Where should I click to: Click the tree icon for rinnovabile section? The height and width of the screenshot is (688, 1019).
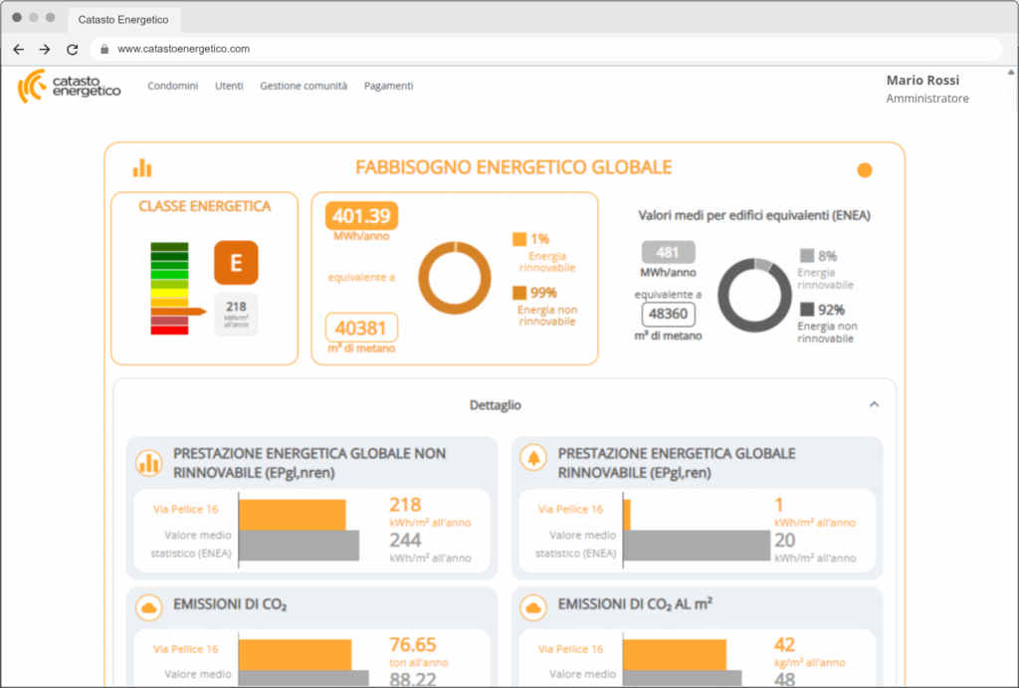tap(534, 461)
